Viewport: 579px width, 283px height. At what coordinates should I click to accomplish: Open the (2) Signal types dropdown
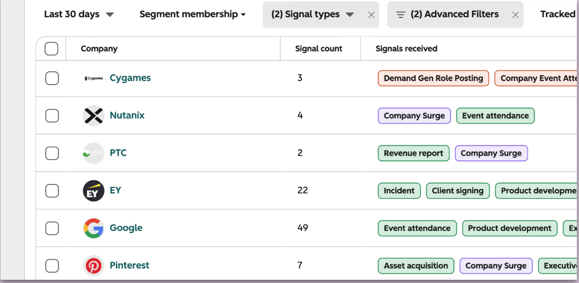(x=313, y=14)
